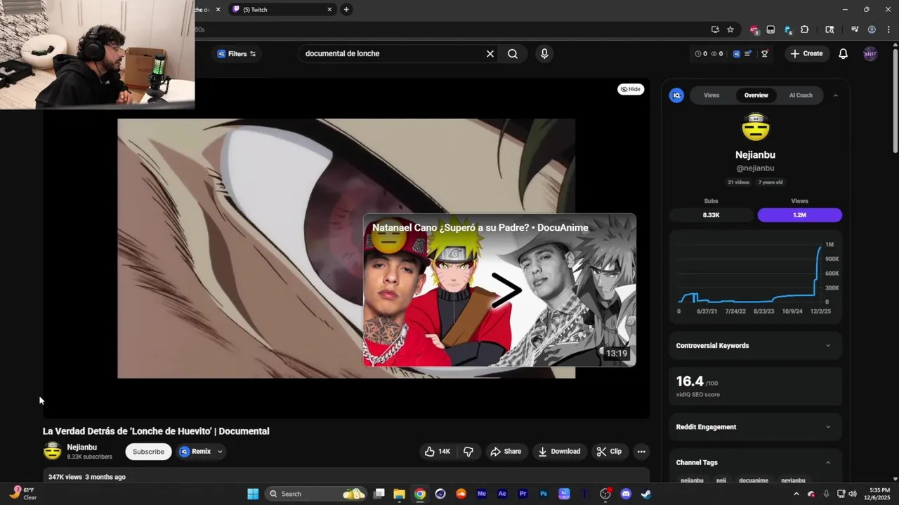899x505 pixels.
Task: Collapse the vidIQ panel with chevron
Action: coord(836,95)
